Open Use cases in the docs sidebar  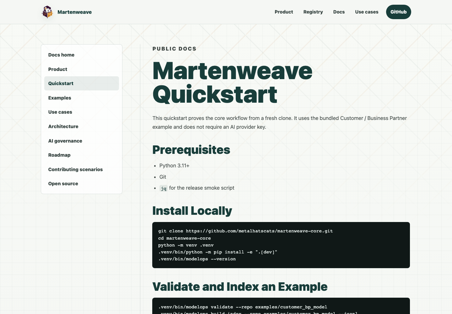pyautogui.click(x=82, y=112)
